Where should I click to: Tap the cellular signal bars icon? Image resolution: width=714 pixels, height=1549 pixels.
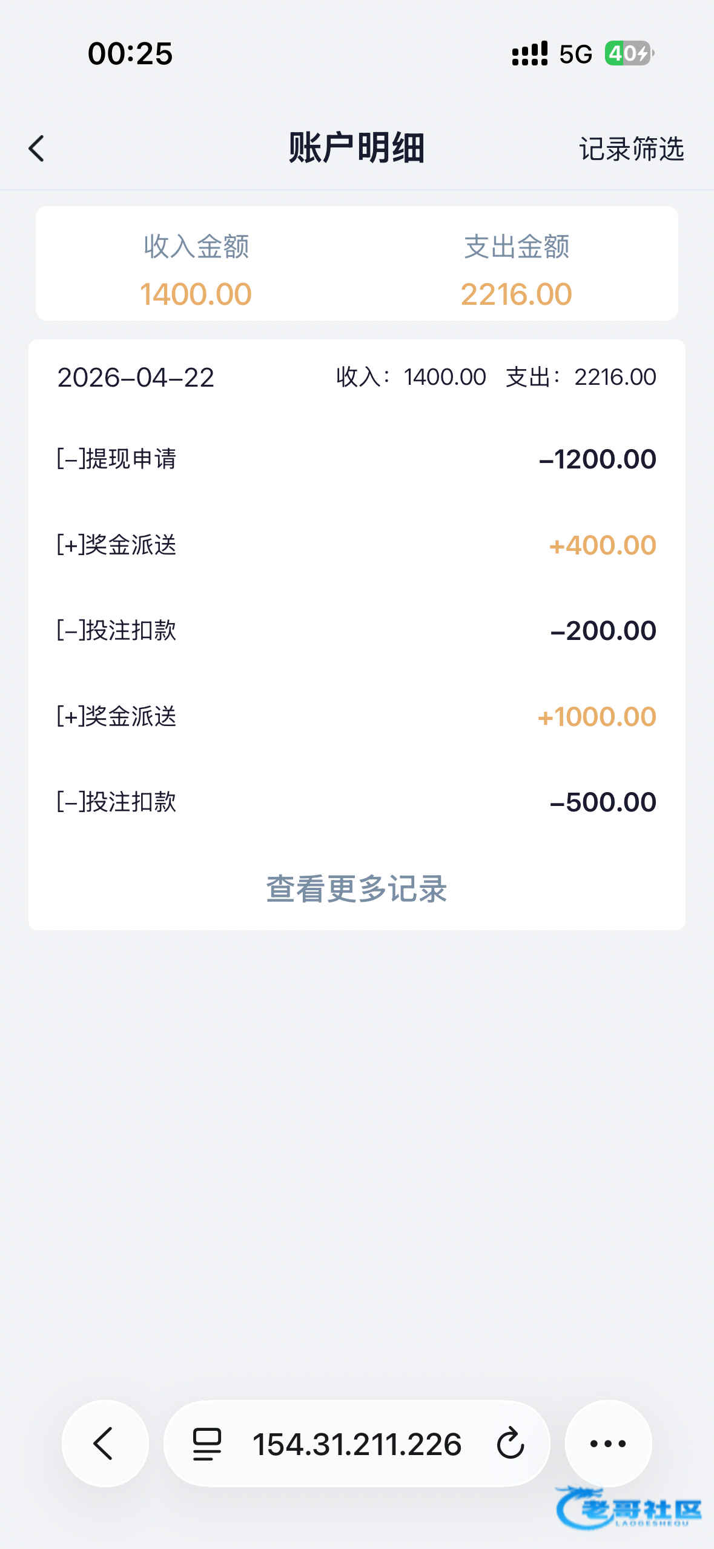coord(530,53)
